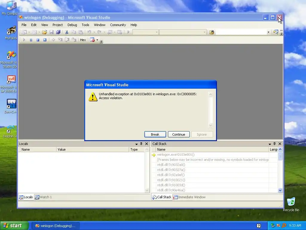Click the Step Into debug icon
This screenshot has width=306, height=230.
coord(60,40)
